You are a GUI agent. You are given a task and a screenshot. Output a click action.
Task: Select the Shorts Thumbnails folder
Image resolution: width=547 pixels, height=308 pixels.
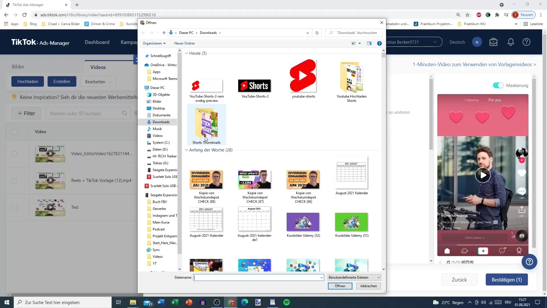[206, 125]
